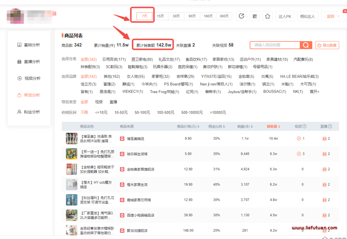Click live icon in 博至美精选 row
This screenshot has width=347, height=239.
(325, 139)
